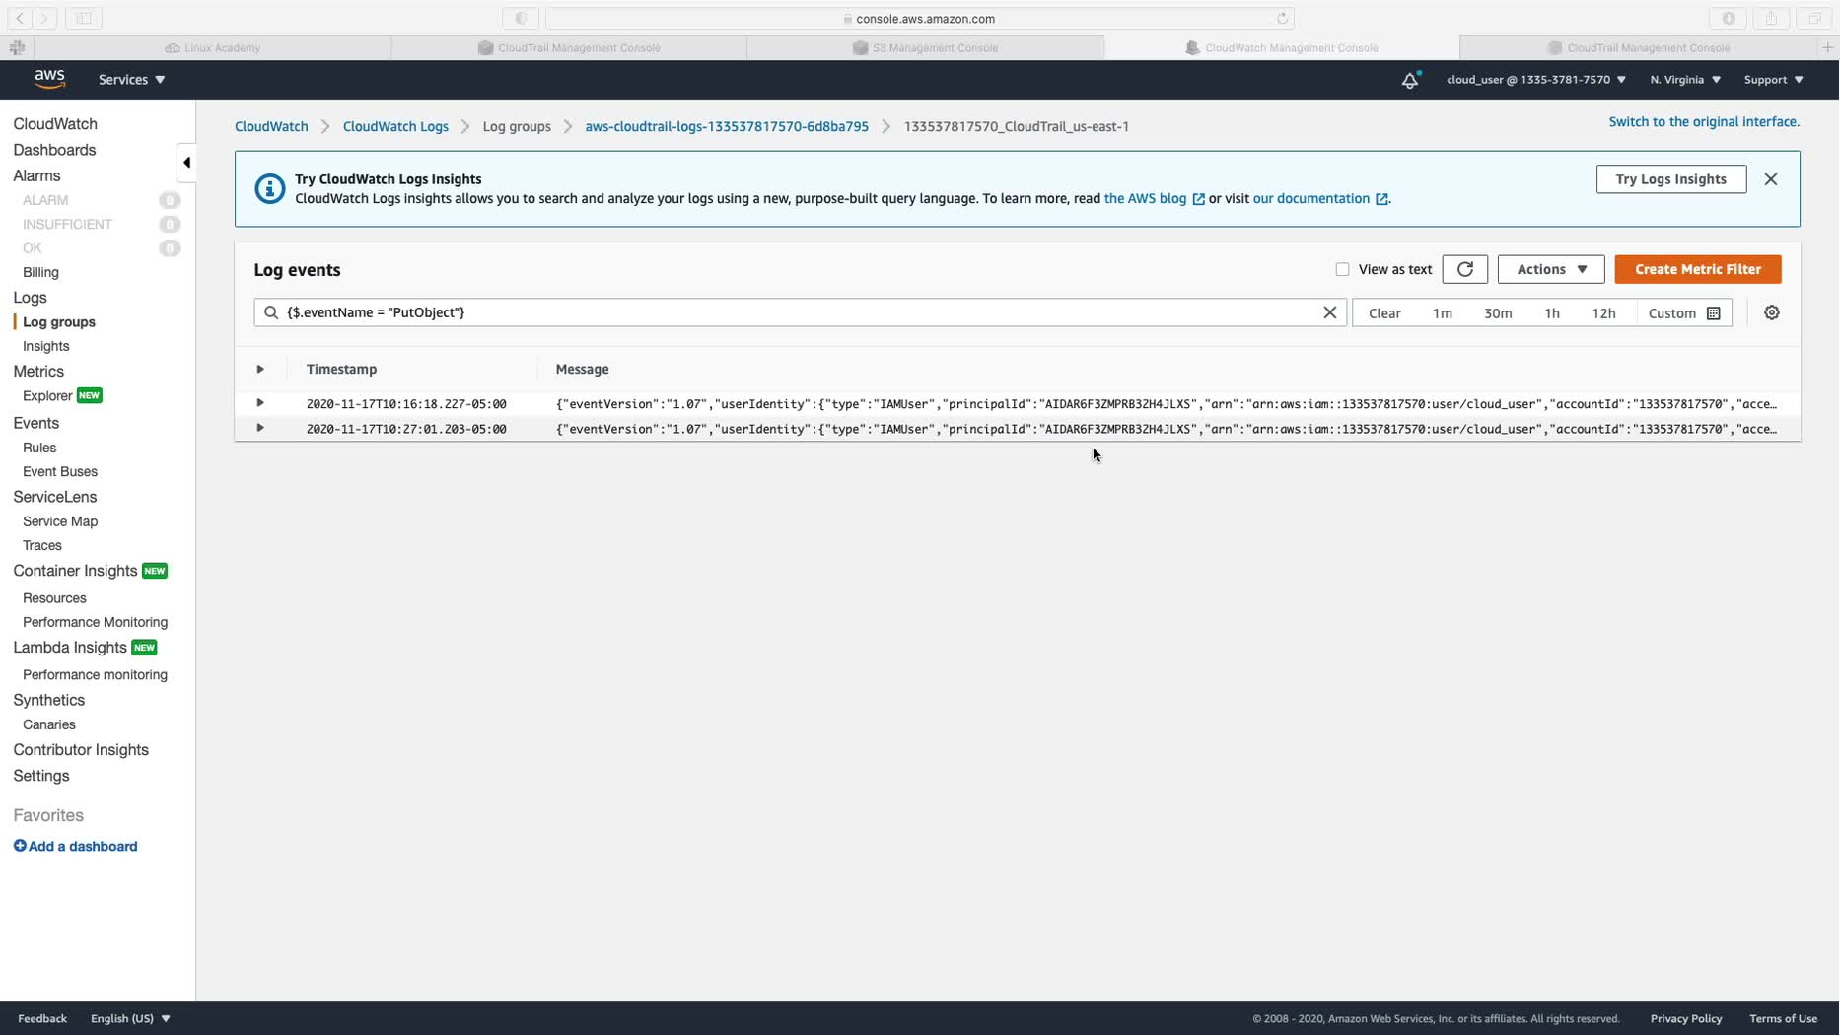The image size is (1840, 1035).
Task: Click the filter pattern input field
Action: 801,312
